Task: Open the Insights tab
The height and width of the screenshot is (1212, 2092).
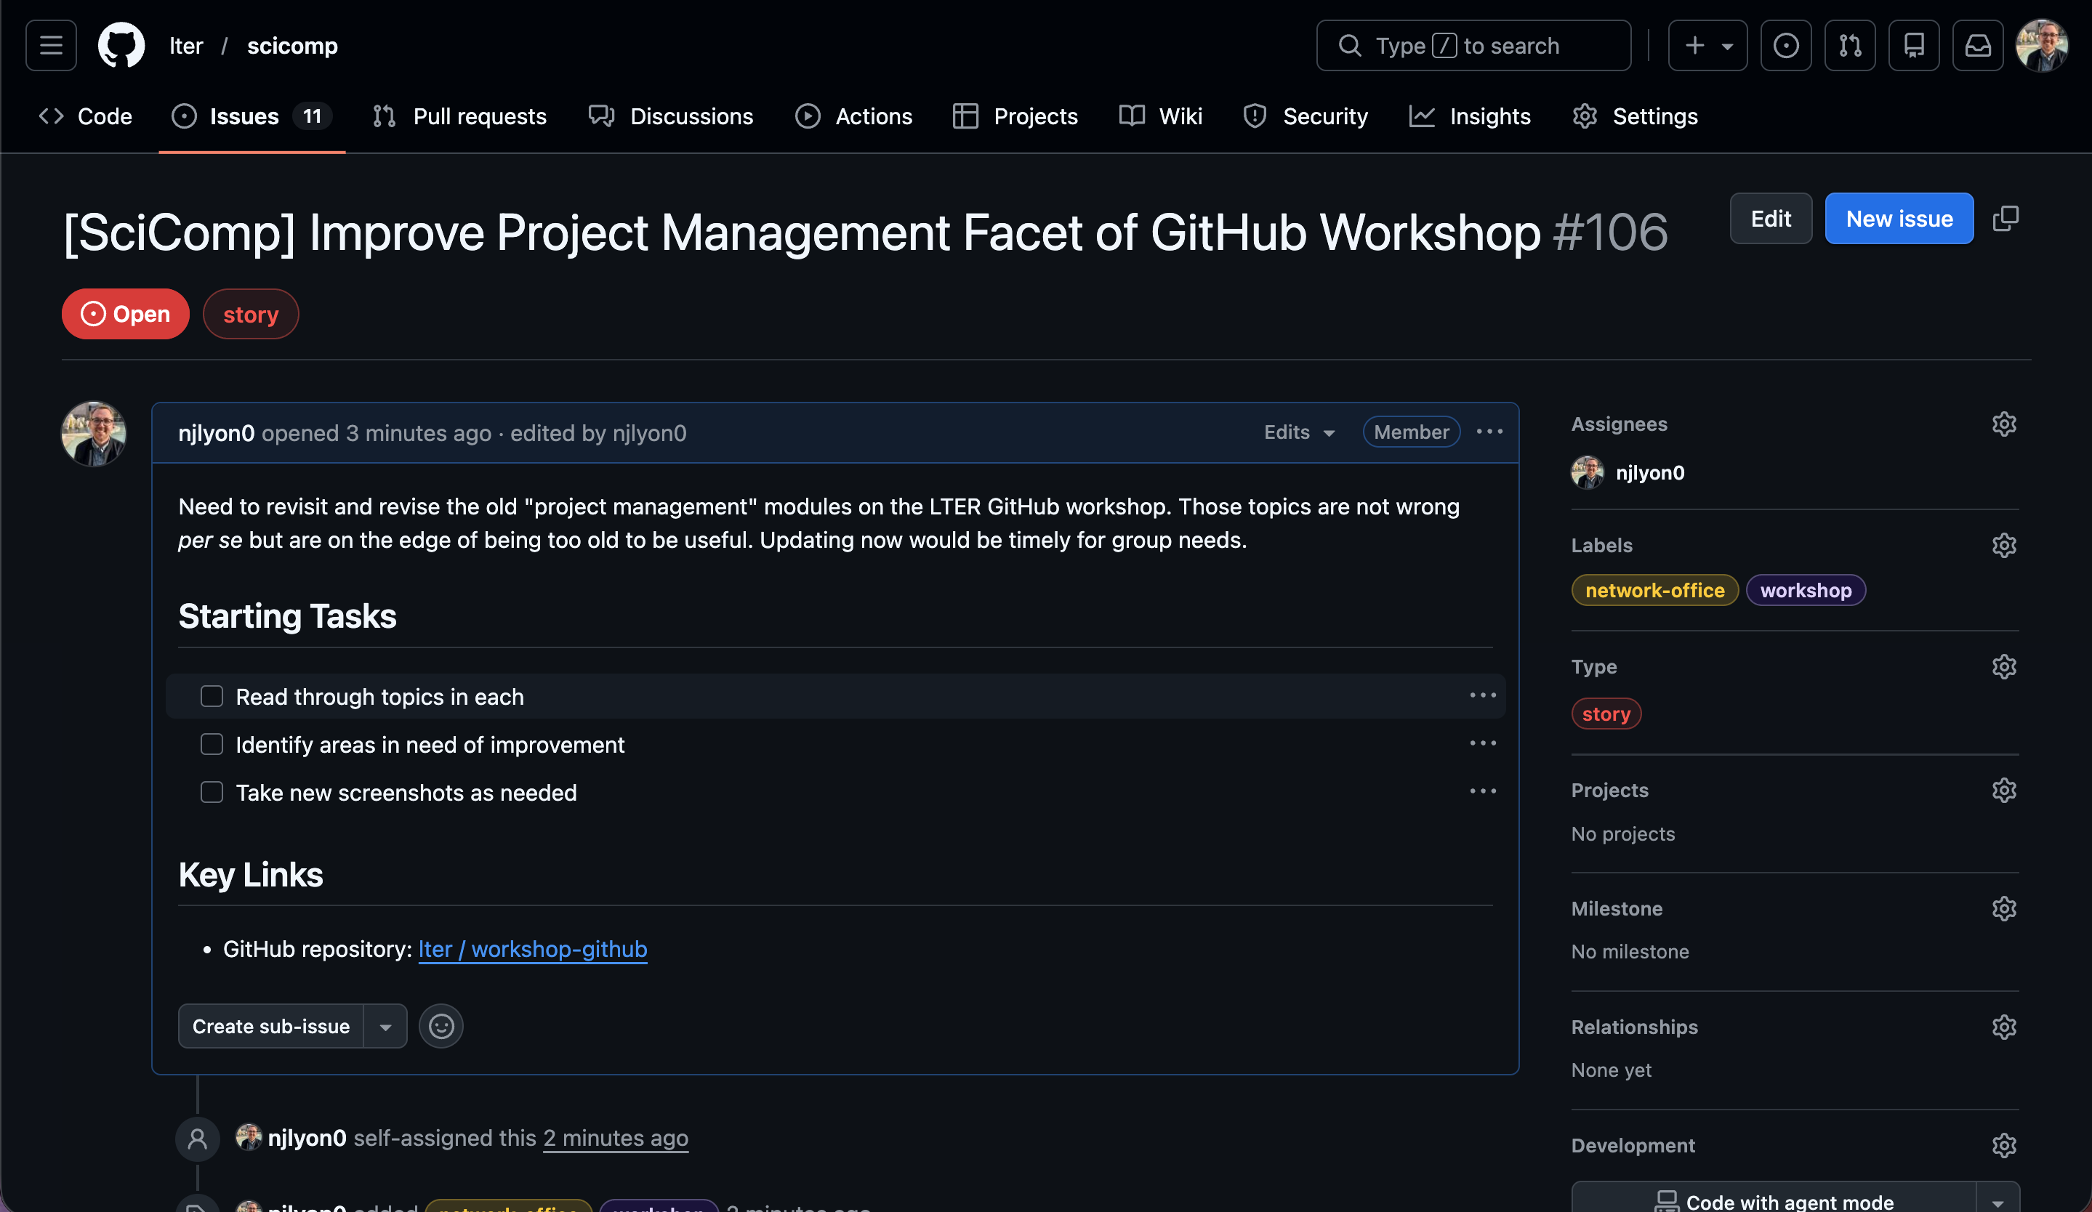Action: click(x=1471, y=116)
